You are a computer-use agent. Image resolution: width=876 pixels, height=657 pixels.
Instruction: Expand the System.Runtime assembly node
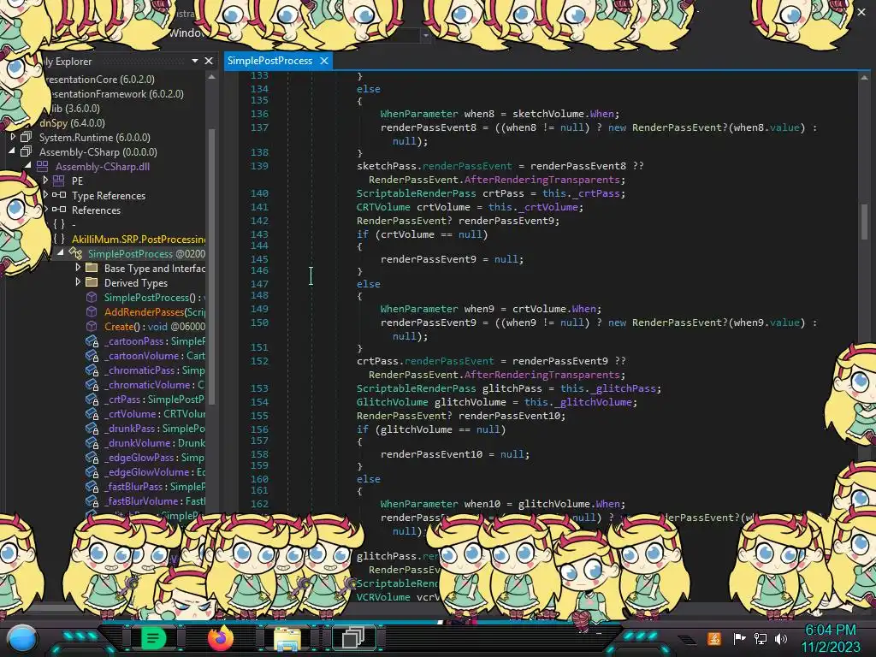pos(12,137)
